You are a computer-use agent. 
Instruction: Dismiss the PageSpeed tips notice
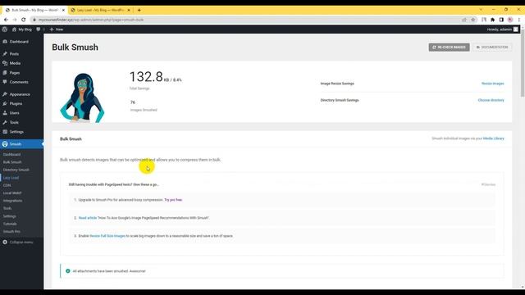click(488, 184)
